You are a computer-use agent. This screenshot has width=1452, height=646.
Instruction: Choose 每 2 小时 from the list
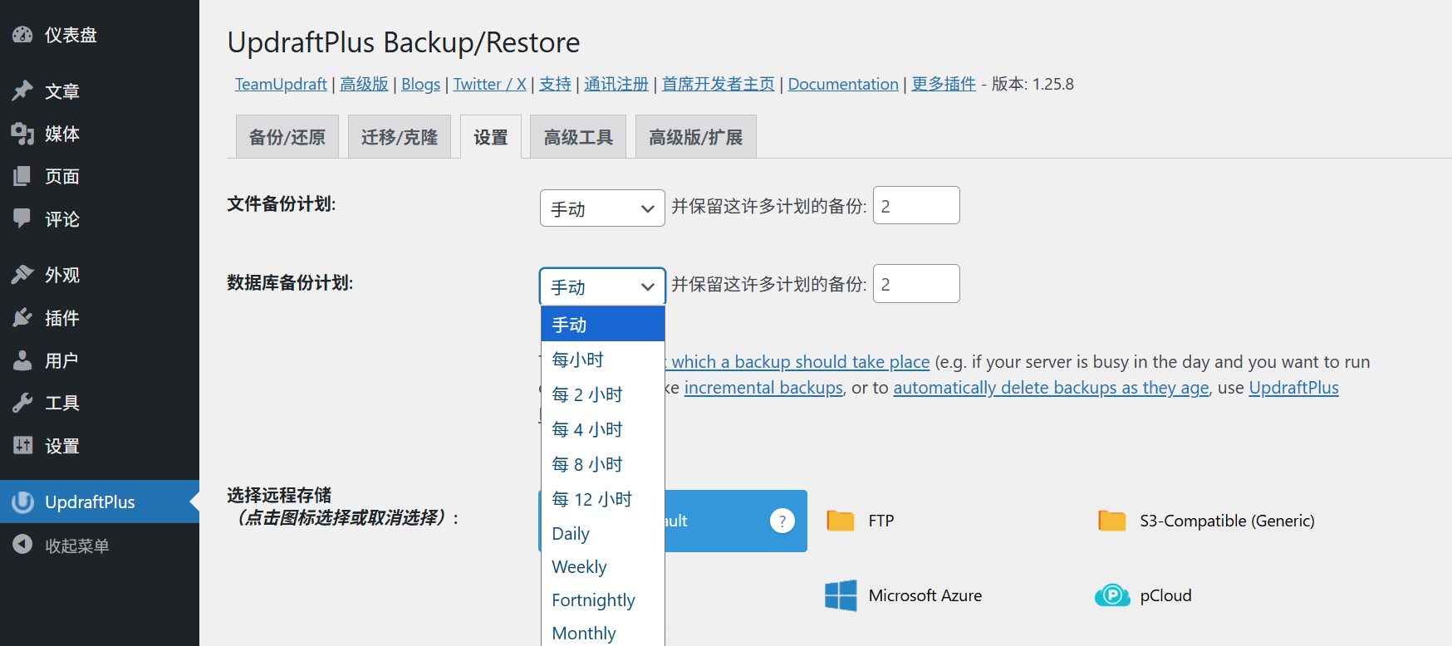(602, 394)
